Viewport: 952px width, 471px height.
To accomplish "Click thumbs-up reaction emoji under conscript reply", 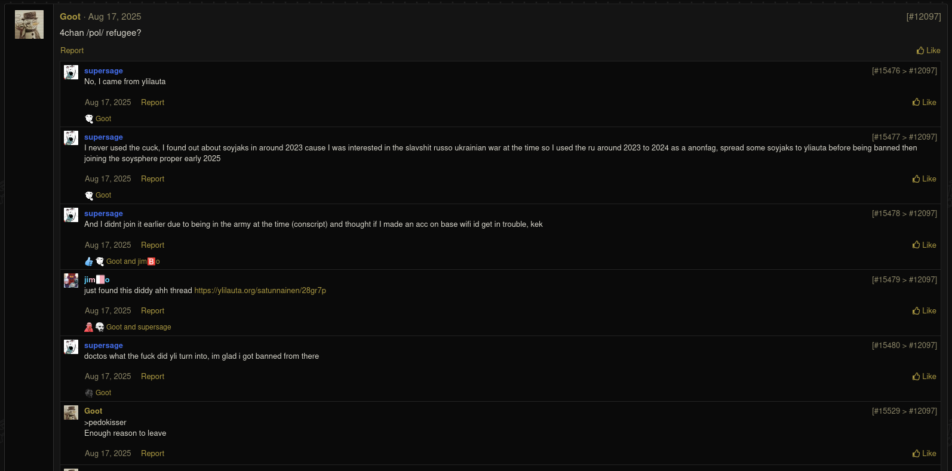I will (x=89, y=261).
